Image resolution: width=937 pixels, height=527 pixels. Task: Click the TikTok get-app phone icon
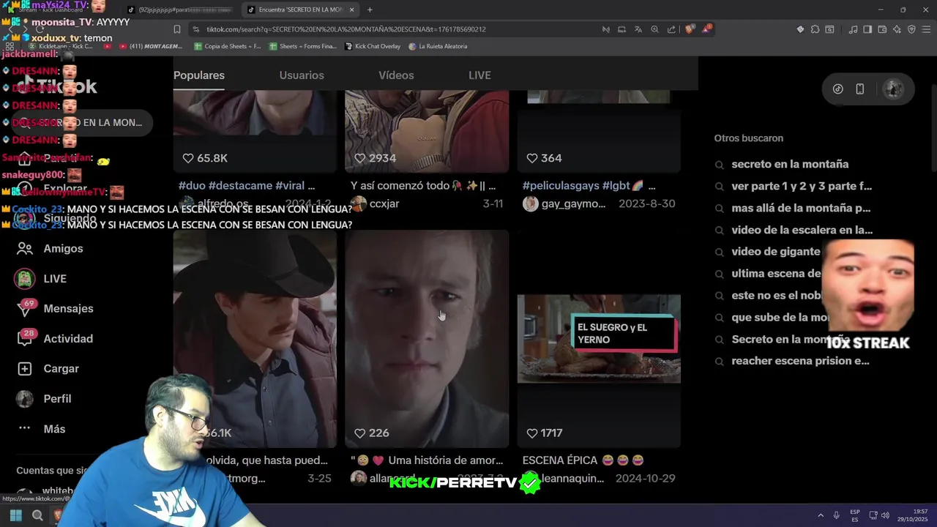(860, 89)
